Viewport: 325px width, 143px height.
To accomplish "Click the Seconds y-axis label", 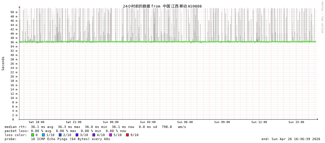I will pyautogui.click(x=3, y=63).
